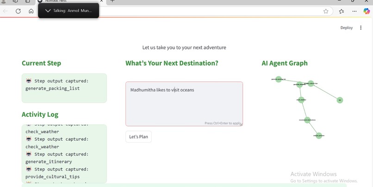The image size is (373, 187).
Task: Click the AI Agent Graph heading
Action: (x=285, y=63)
